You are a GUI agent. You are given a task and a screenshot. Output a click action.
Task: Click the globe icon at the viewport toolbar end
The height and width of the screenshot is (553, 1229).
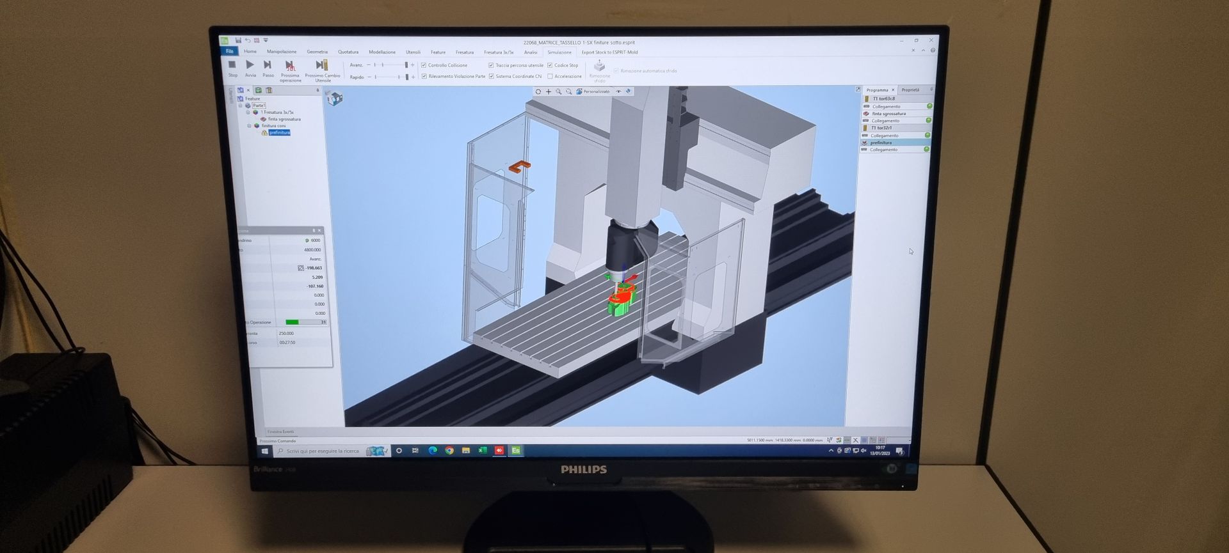pyautogui.click(x=629, y=91)
